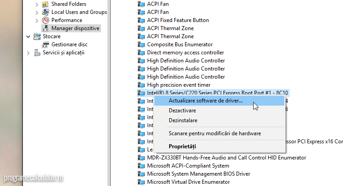Select Microsoft Virtual Drive Enumerator
The width and height of the screenshot is (343, 186).
[x=188, y=182]
